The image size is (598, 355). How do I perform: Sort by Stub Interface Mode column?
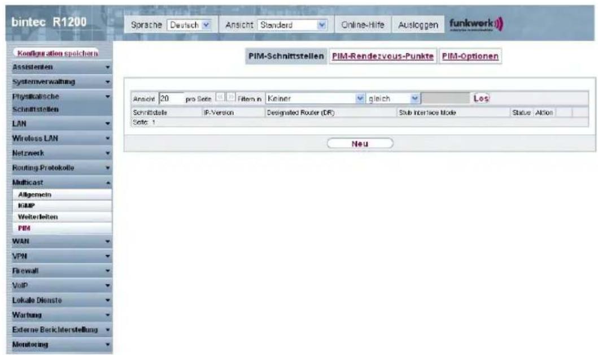(x=427, y=112)
